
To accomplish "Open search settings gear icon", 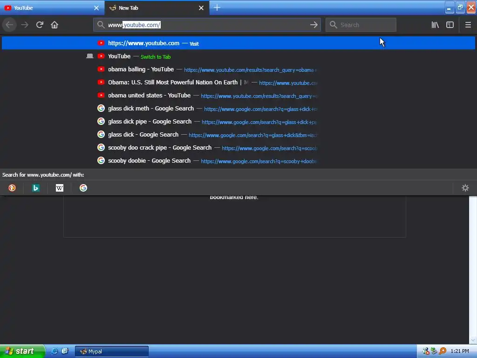I will coord(465,188).
